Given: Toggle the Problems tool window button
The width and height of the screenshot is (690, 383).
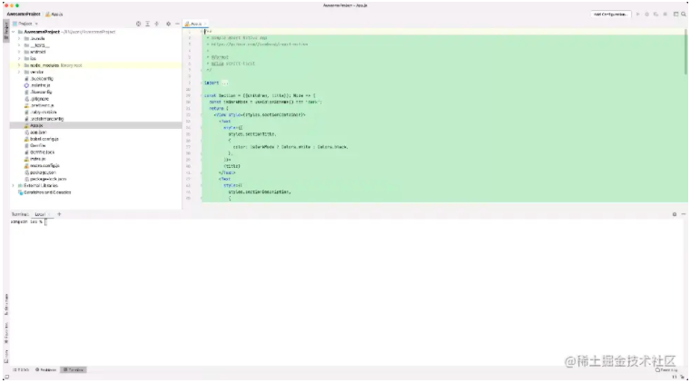Looking at the screenshot, I should click(46, 370).
